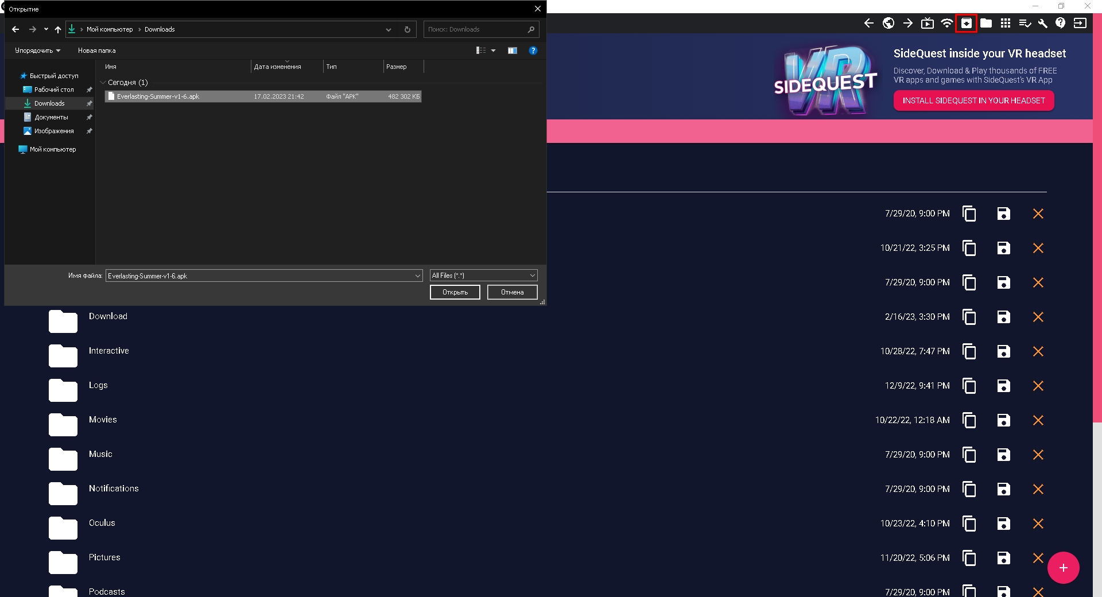
Task: Click the Открыть button
Action: (455, 292)
